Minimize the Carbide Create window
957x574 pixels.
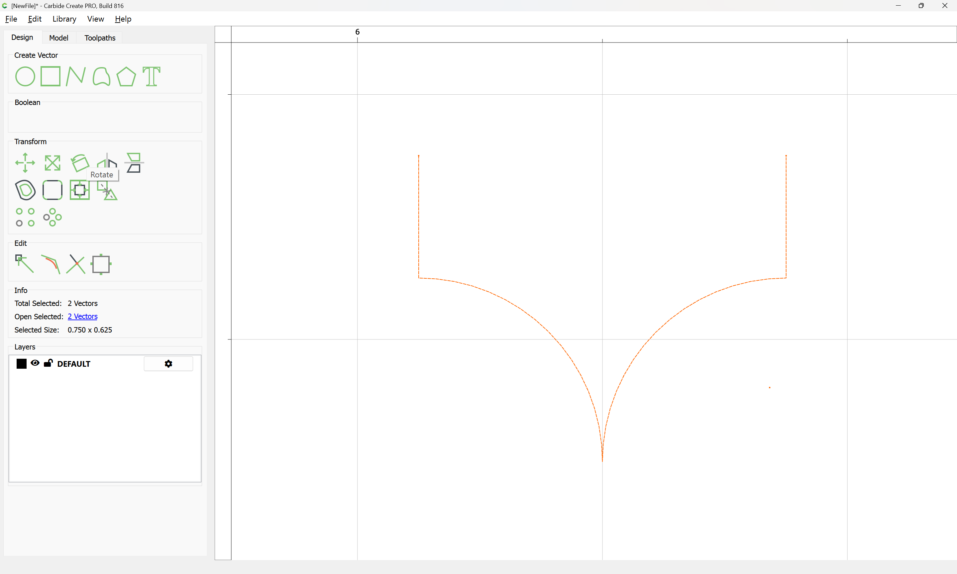pyautogui.click(x=898, y=5)
